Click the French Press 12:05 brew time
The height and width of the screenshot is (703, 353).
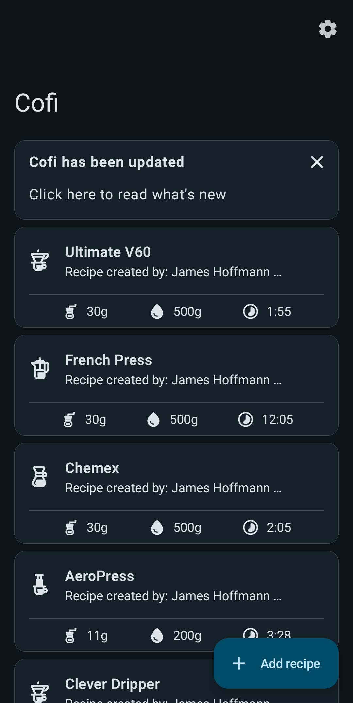[277, 420]
